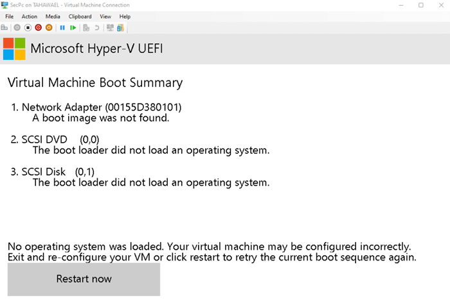Toggle Enhanced Session mode icon
The width and height of the screenshot is (450, 303).
110,28
